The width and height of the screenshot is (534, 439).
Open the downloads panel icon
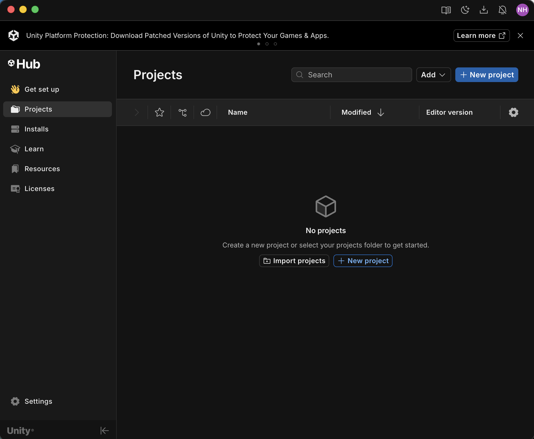(484, 10)
